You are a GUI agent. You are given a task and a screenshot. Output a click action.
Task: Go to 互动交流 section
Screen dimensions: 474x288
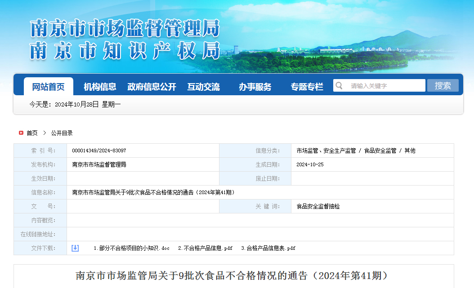tap(203, 87)
